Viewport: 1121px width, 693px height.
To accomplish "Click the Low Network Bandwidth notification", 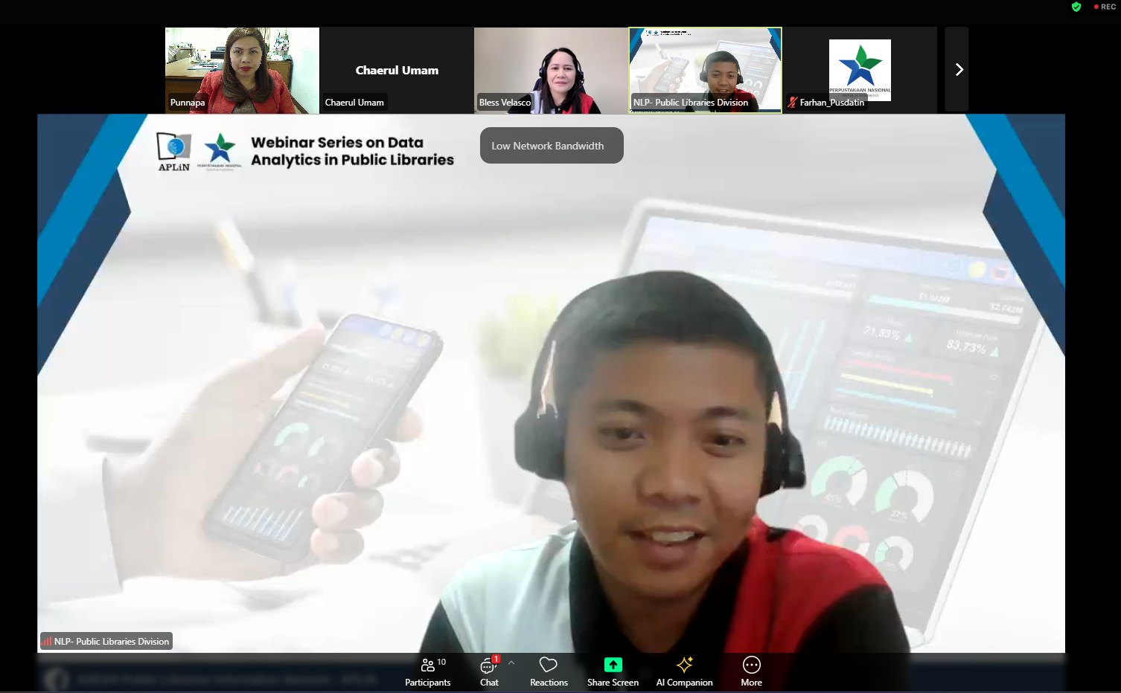I will pos(552,146).
